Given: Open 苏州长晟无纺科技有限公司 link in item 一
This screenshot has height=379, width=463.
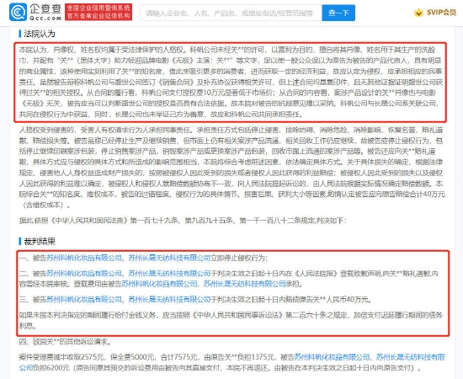Looking at the screenshot, I should [x=169, y=259].
